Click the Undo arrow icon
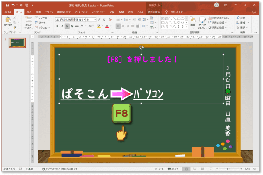Image resolution: width=263 pixels, height=175 pixels. click(13, 5)
